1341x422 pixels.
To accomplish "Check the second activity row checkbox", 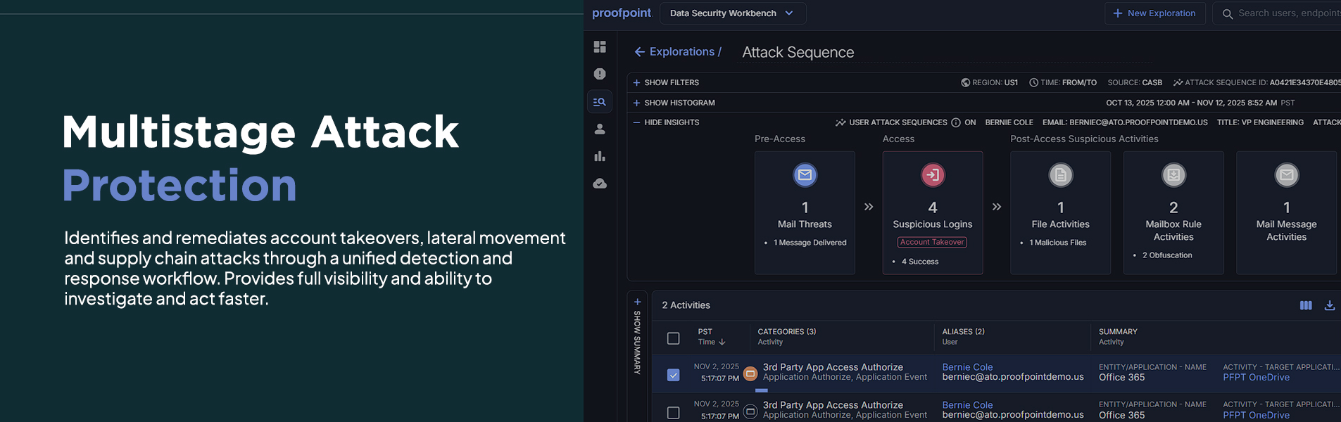I will (x=674, y=413).
